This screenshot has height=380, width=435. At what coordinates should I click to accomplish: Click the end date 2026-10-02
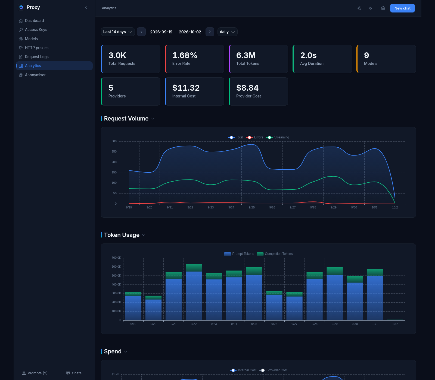coord(190,32)
